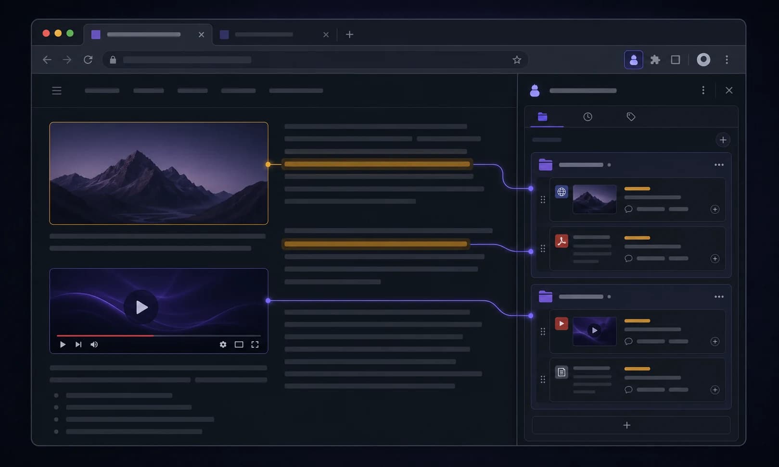Open the first page navigation item

[x=102, y=90]
